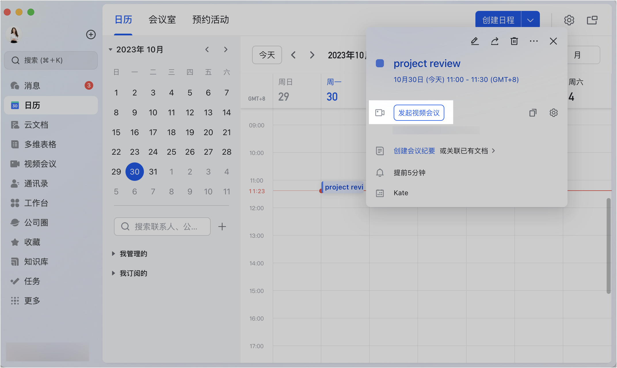Select date 30 in mini calendar
617x368 pixels.
coord(135,172)
